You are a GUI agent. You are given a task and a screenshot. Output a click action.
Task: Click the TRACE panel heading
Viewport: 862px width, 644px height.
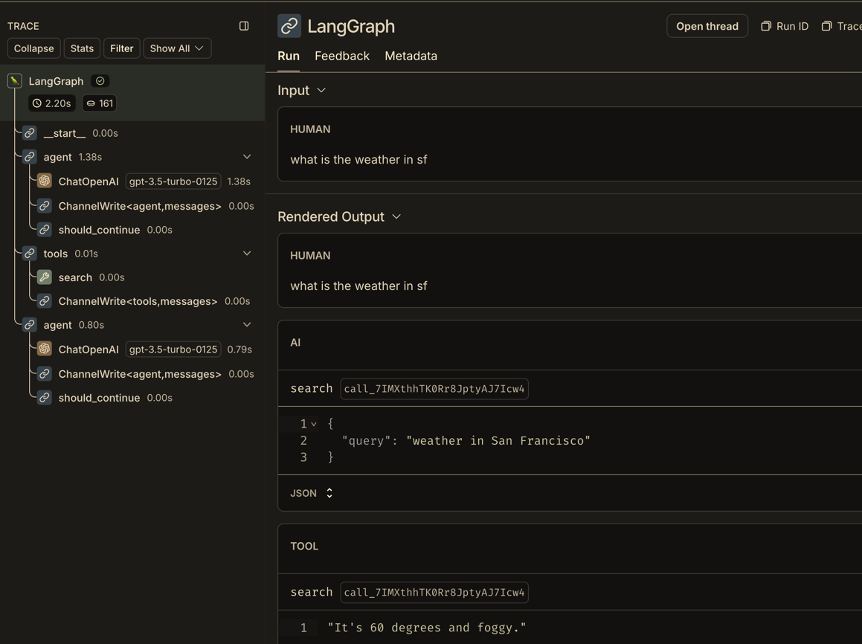pos(23,26)
